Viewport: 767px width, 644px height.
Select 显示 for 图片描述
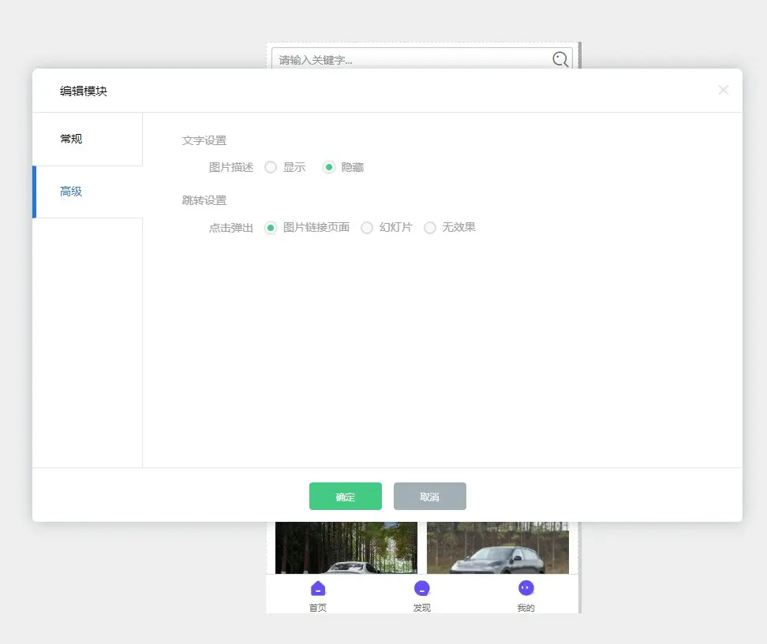tap(271, 167)
